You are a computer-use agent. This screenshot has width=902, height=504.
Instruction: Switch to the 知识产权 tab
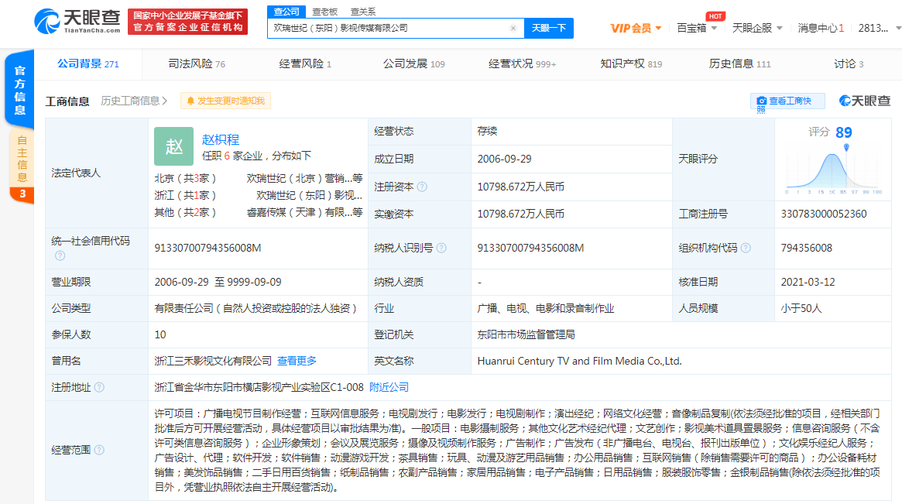tap(630, 63)
